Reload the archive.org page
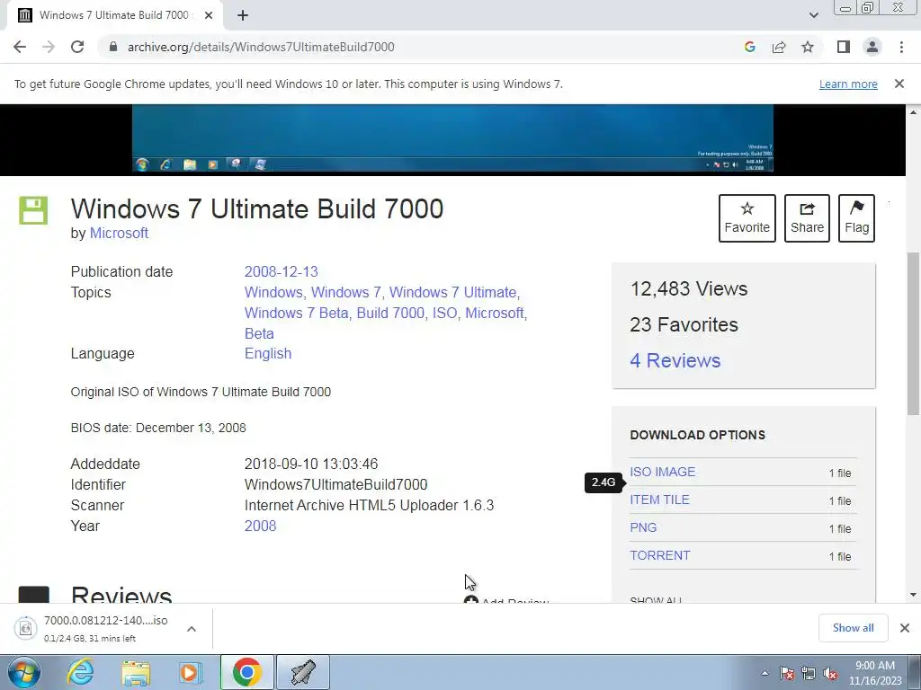Viewport: 921px width, 690px height. (77, 47)
